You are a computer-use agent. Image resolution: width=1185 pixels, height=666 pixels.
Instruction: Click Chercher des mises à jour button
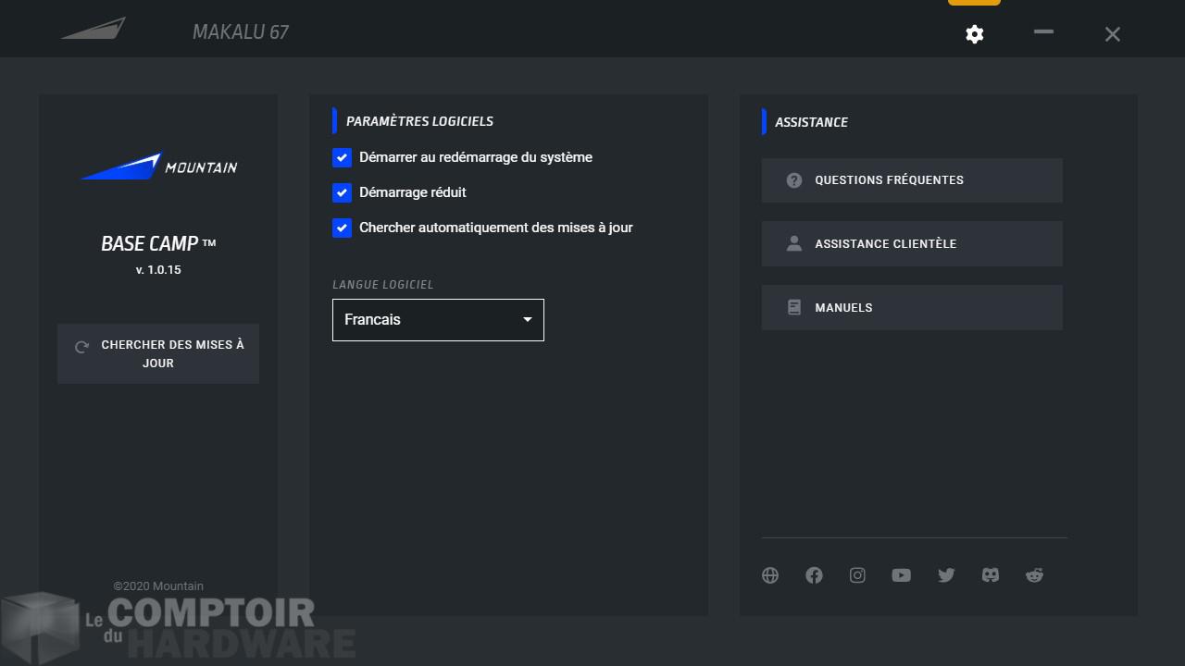(158, 353)
